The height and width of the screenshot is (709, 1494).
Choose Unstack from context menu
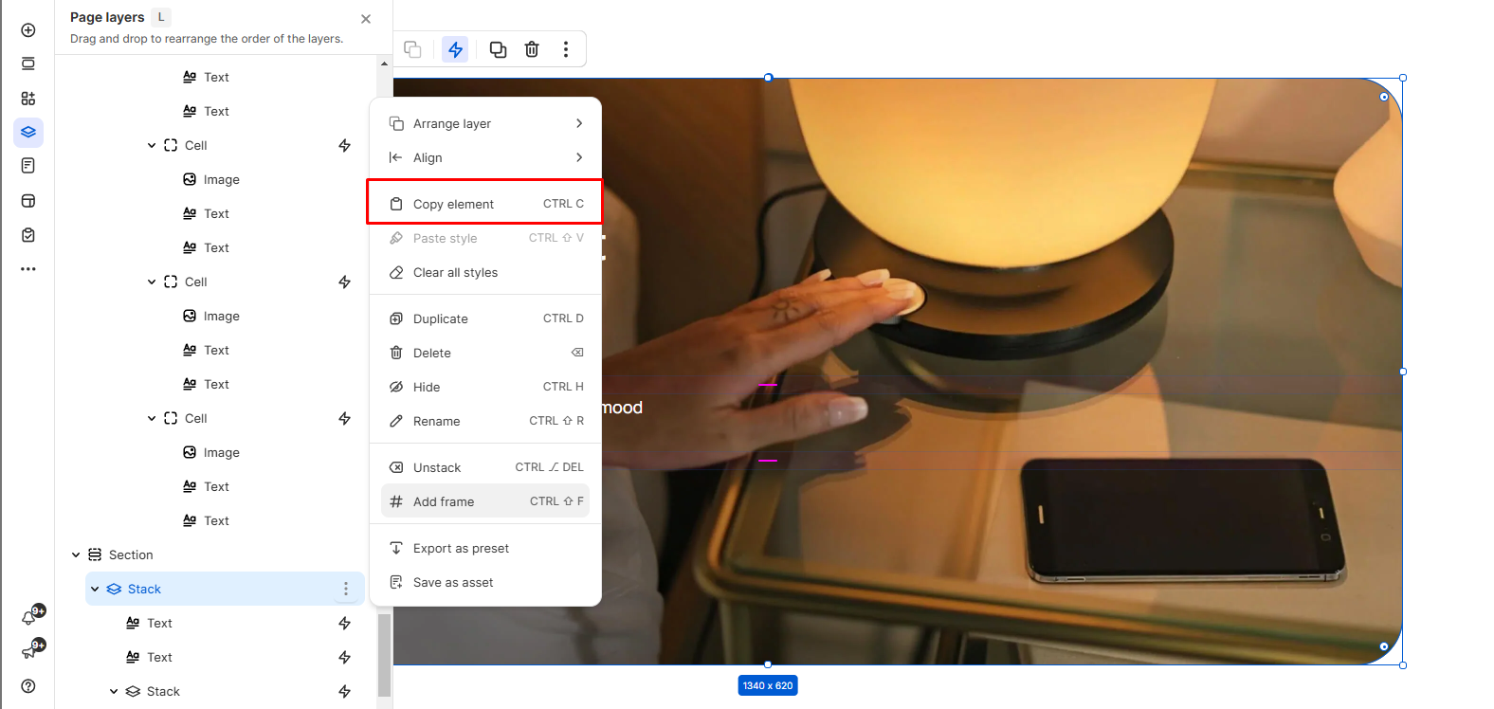tap(485, 467)
